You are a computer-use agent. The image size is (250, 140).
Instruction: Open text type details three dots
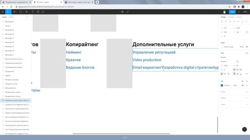point(246,74)
